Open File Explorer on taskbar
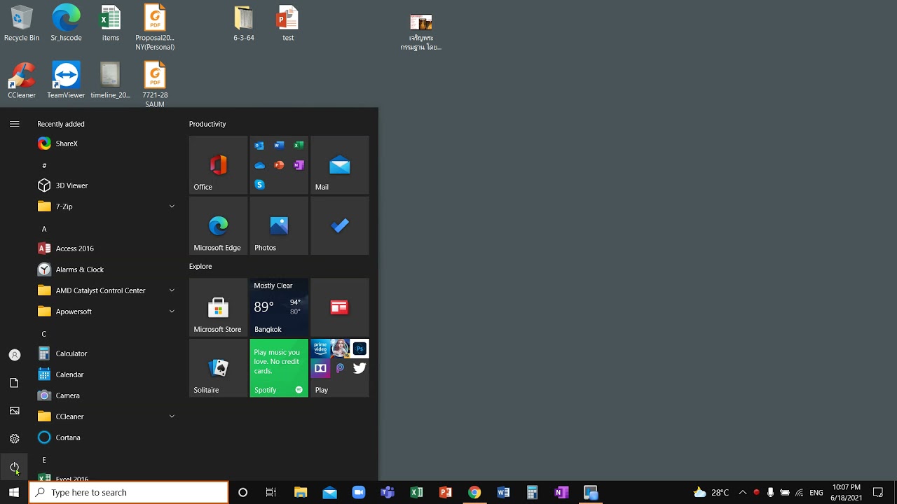 click(x=301, y=493)
